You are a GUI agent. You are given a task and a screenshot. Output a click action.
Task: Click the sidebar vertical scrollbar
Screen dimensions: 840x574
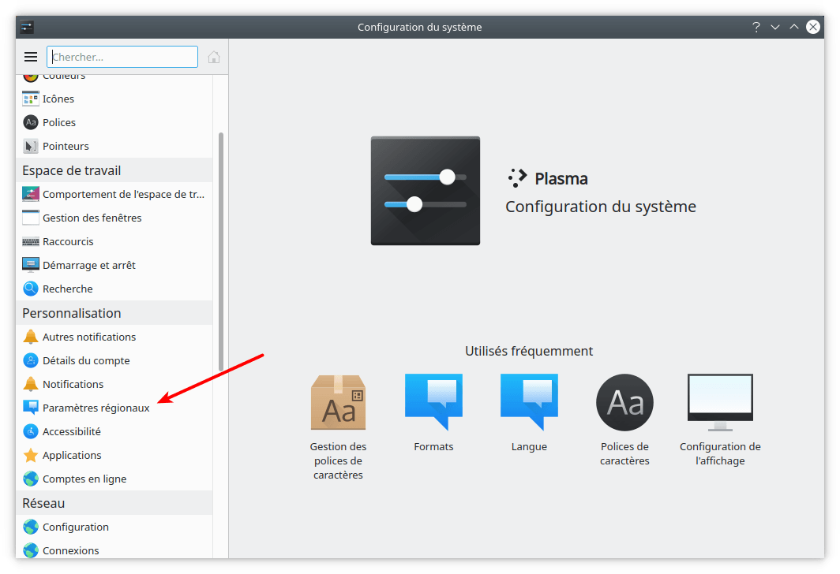click(221, 252)
